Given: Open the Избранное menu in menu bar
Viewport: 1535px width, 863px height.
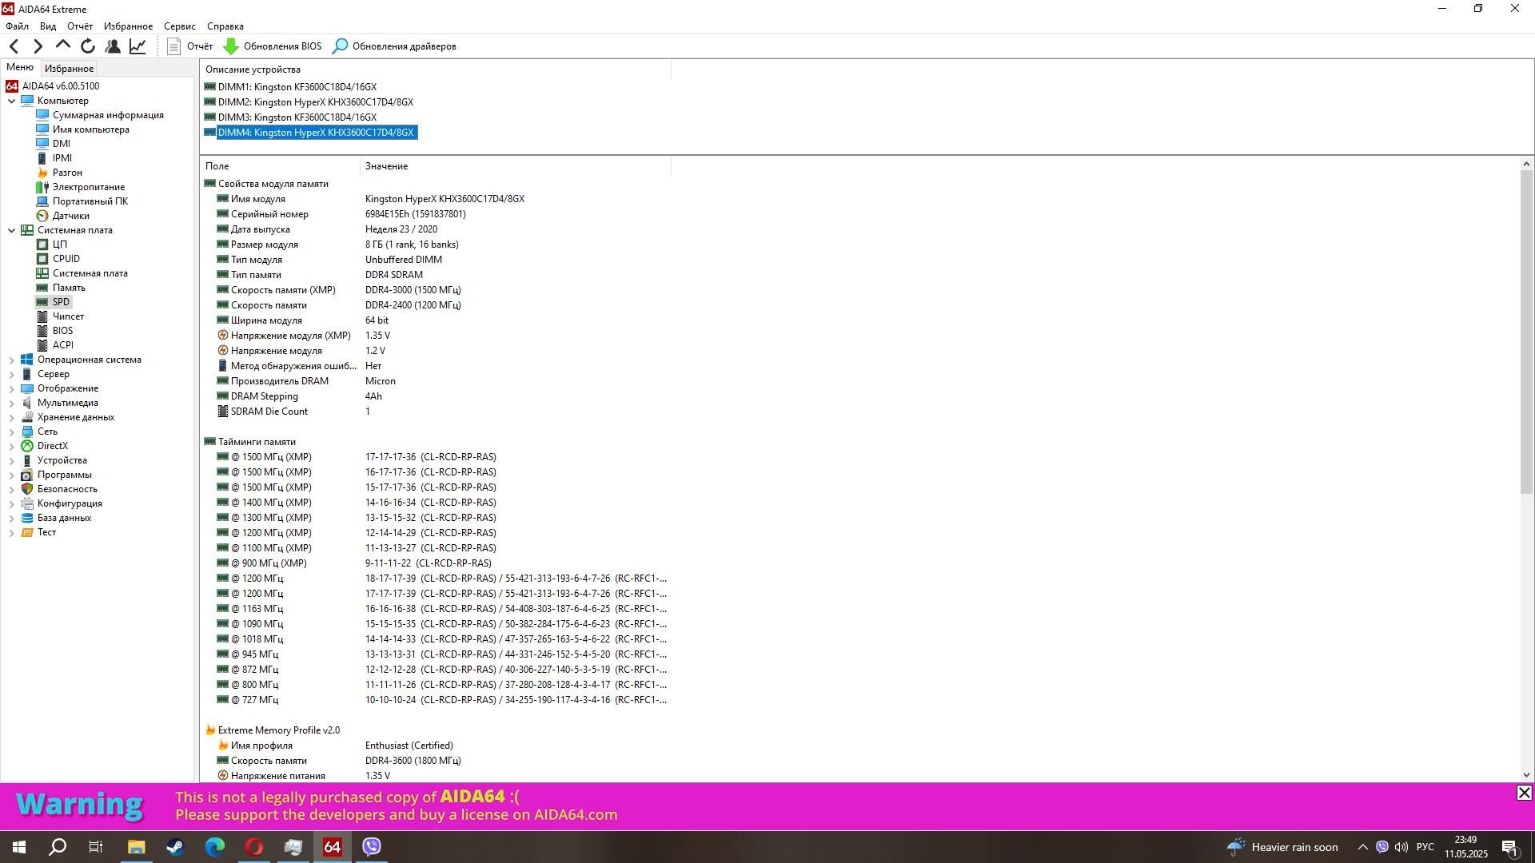Looking at the screenshot, I should click(128, 26).
